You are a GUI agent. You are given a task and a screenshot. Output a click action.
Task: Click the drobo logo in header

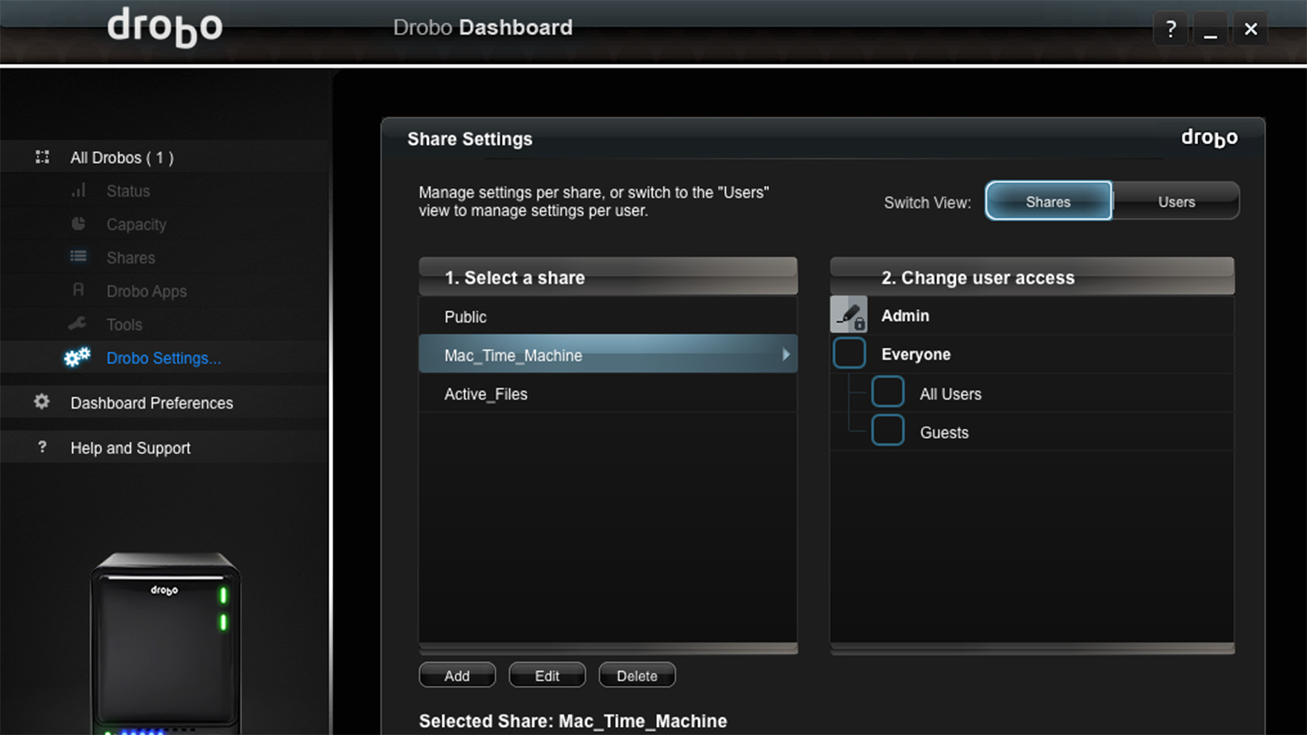tap(165, 28)
